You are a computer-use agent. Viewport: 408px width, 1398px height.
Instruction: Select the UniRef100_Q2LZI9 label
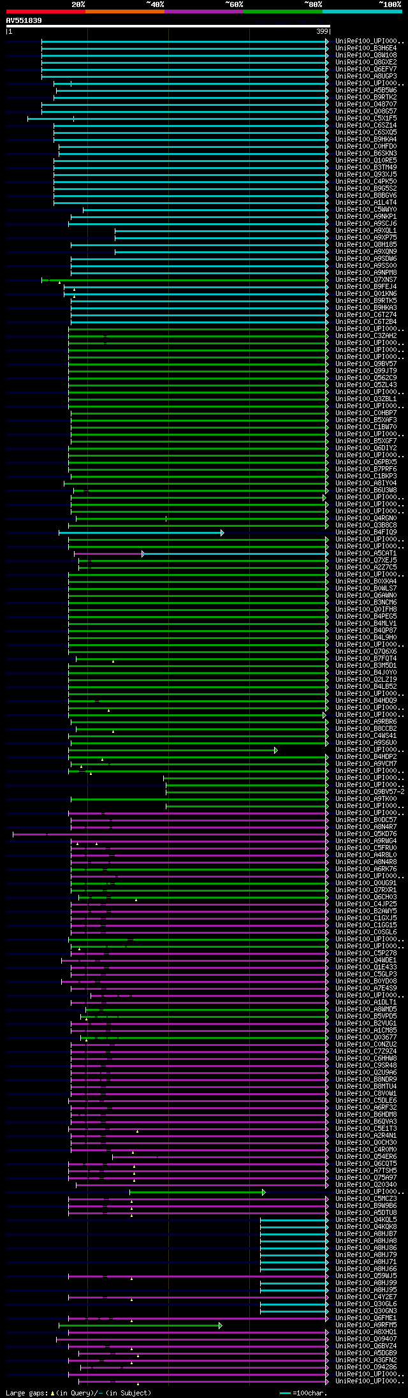[x=366, y=679]
